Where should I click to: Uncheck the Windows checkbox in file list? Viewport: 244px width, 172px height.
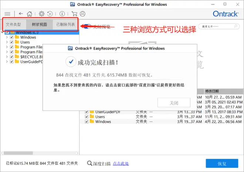pyautogui.click(x=87, y=121)
